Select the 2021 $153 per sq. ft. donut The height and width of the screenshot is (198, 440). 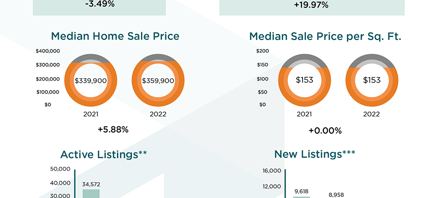pos(305,80)
